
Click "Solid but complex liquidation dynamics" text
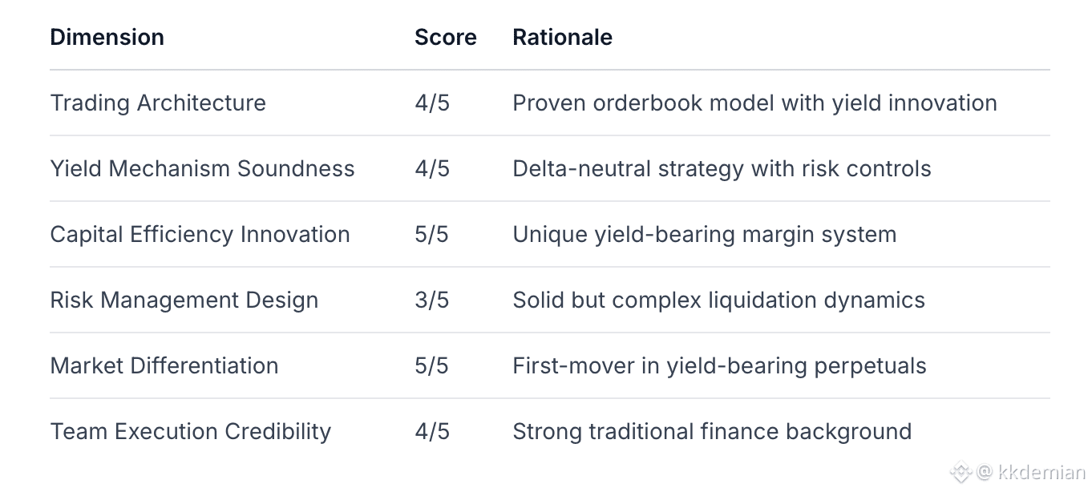[718, 300]
